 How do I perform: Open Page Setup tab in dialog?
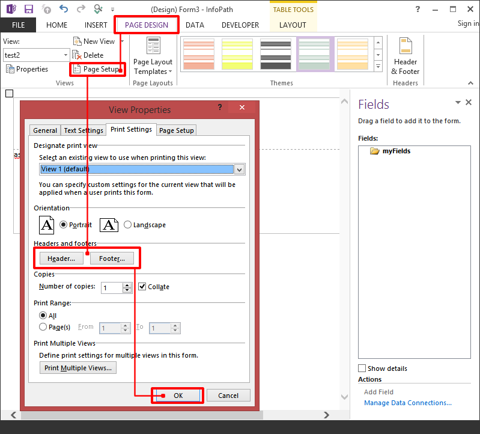tap(177, 130)
